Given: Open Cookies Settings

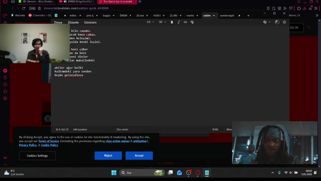Looking at the screenshot, I should click(37, 156).
